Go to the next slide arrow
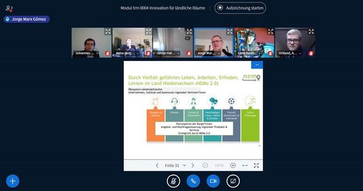 pyautogui.click(x=193, y=165)
